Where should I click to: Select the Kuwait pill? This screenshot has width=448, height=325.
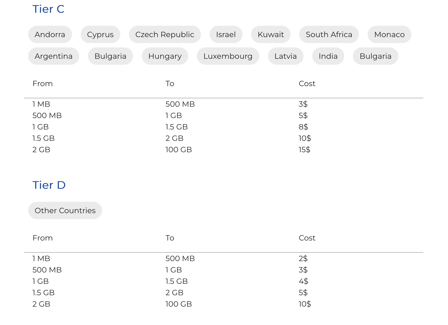point(270,34)
